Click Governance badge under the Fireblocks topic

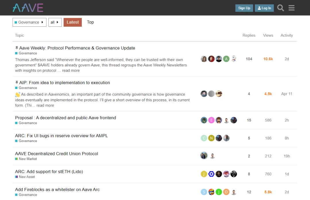pos(26,195)
